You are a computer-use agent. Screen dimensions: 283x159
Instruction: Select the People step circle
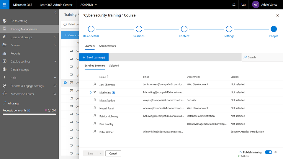coord(274,29)
